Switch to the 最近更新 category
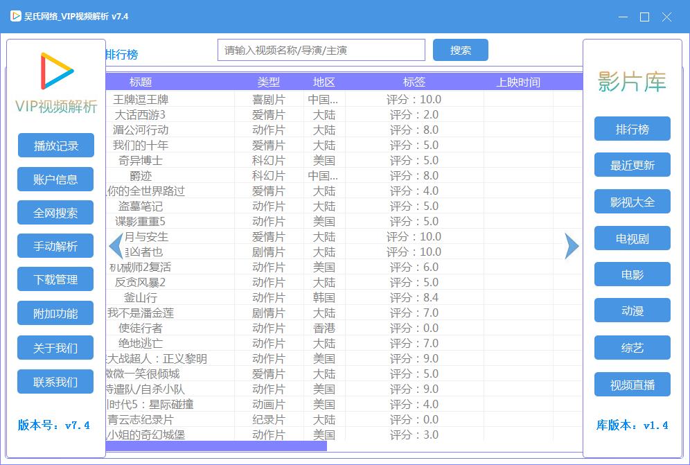690x465 pixels. click(x=632, y=165)
